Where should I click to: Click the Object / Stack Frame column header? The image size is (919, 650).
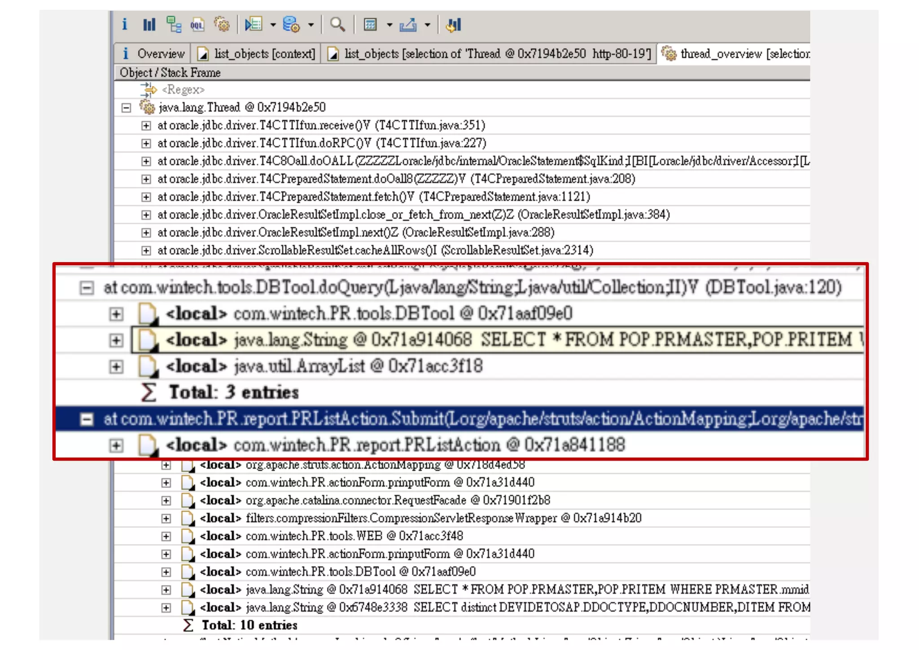(x=170, y=73)
